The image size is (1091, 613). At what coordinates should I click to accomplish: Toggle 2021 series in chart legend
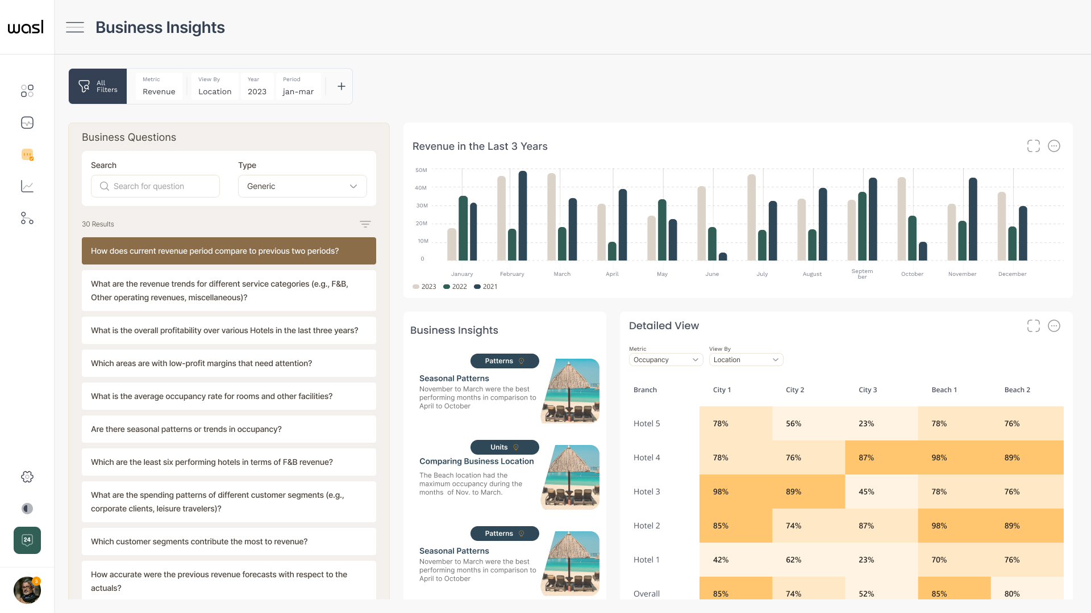[486, 287]
